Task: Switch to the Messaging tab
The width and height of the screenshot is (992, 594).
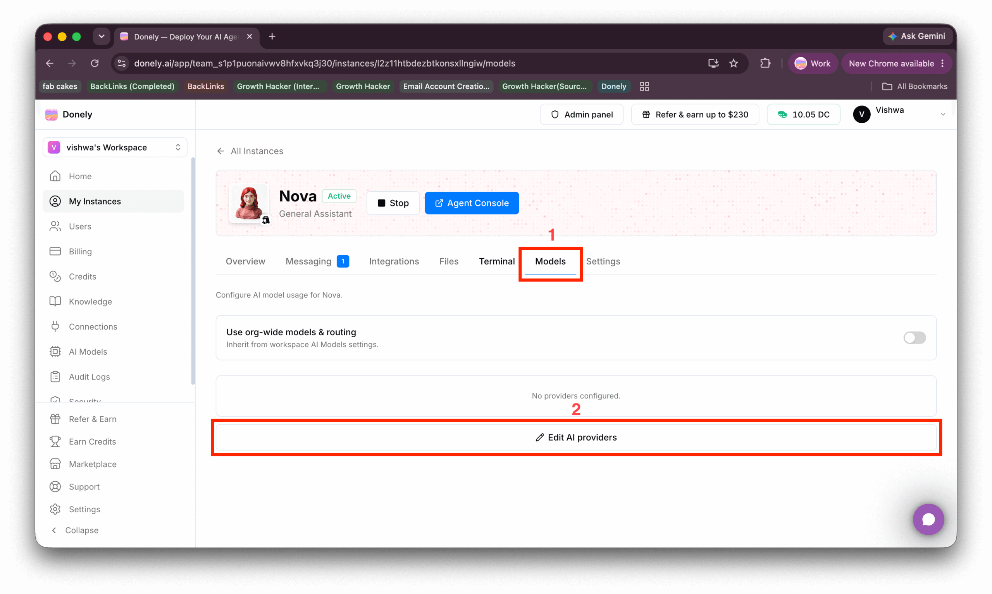Action: pos(317,261)
